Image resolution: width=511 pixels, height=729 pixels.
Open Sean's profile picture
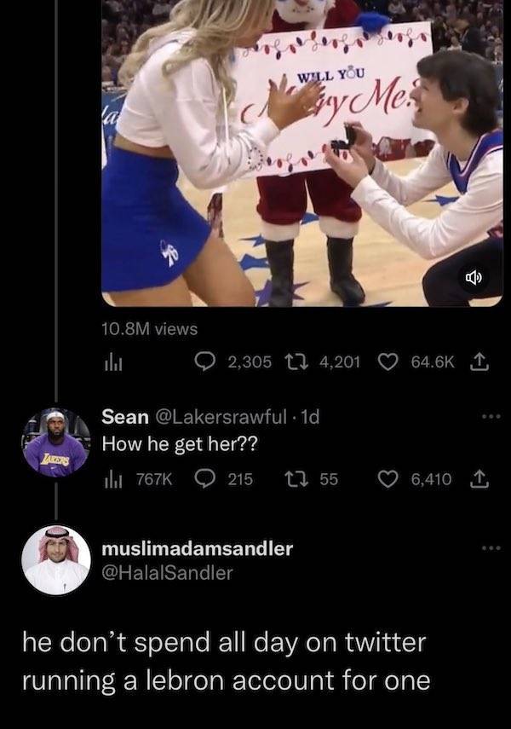55,443
